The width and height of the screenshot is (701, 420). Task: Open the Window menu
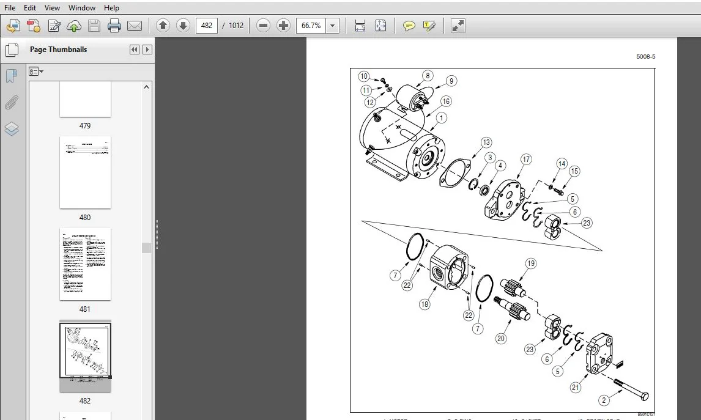(x=82, y=7)
